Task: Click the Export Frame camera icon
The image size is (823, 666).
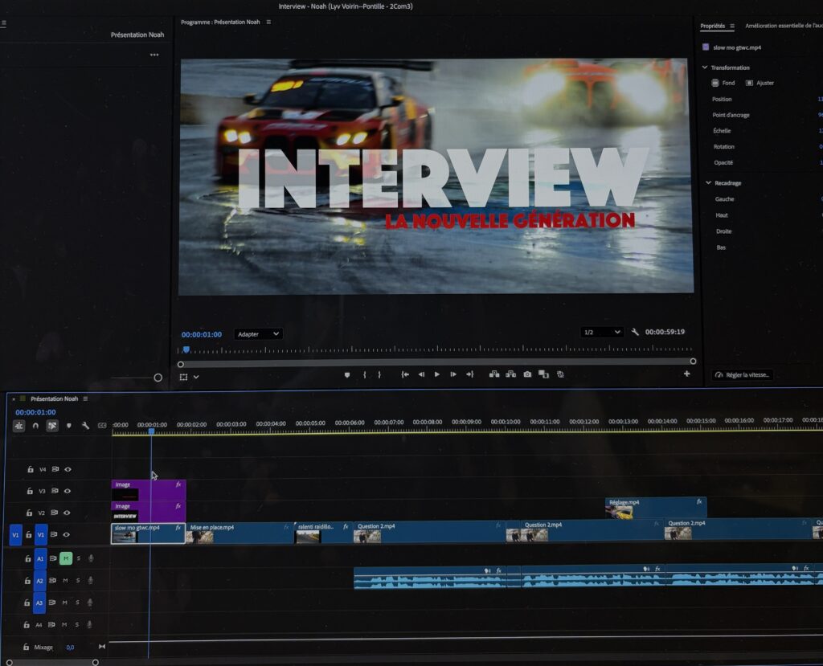Action: pos(527,374)
